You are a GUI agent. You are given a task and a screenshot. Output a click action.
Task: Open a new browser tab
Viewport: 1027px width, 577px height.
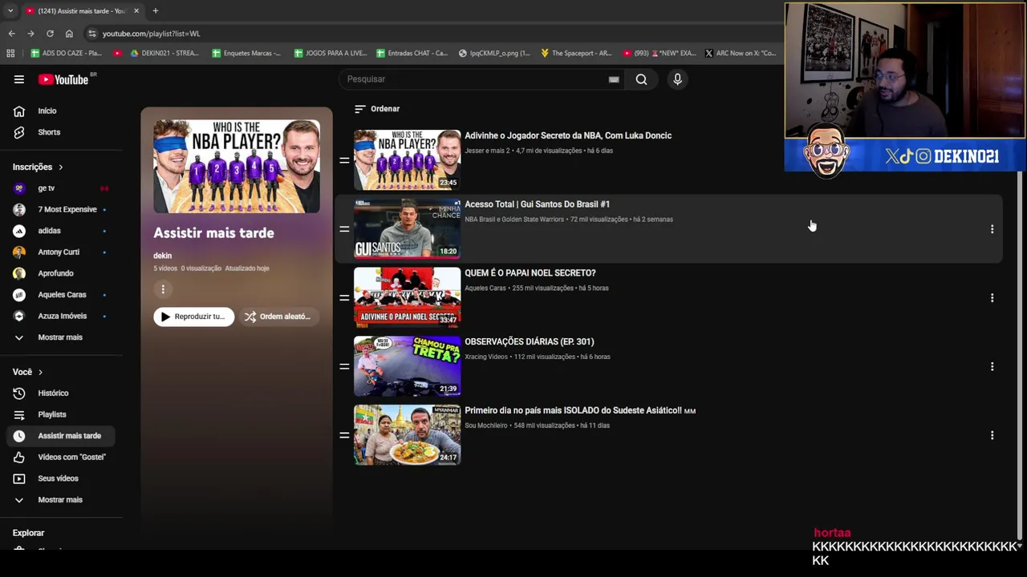pyautogui.click(x=155, y=10)
